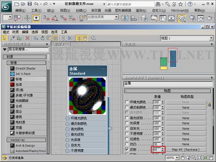Collapse the mental ray material group
The height and width of the screenshot is (162, 216).
tap(9, 140)
